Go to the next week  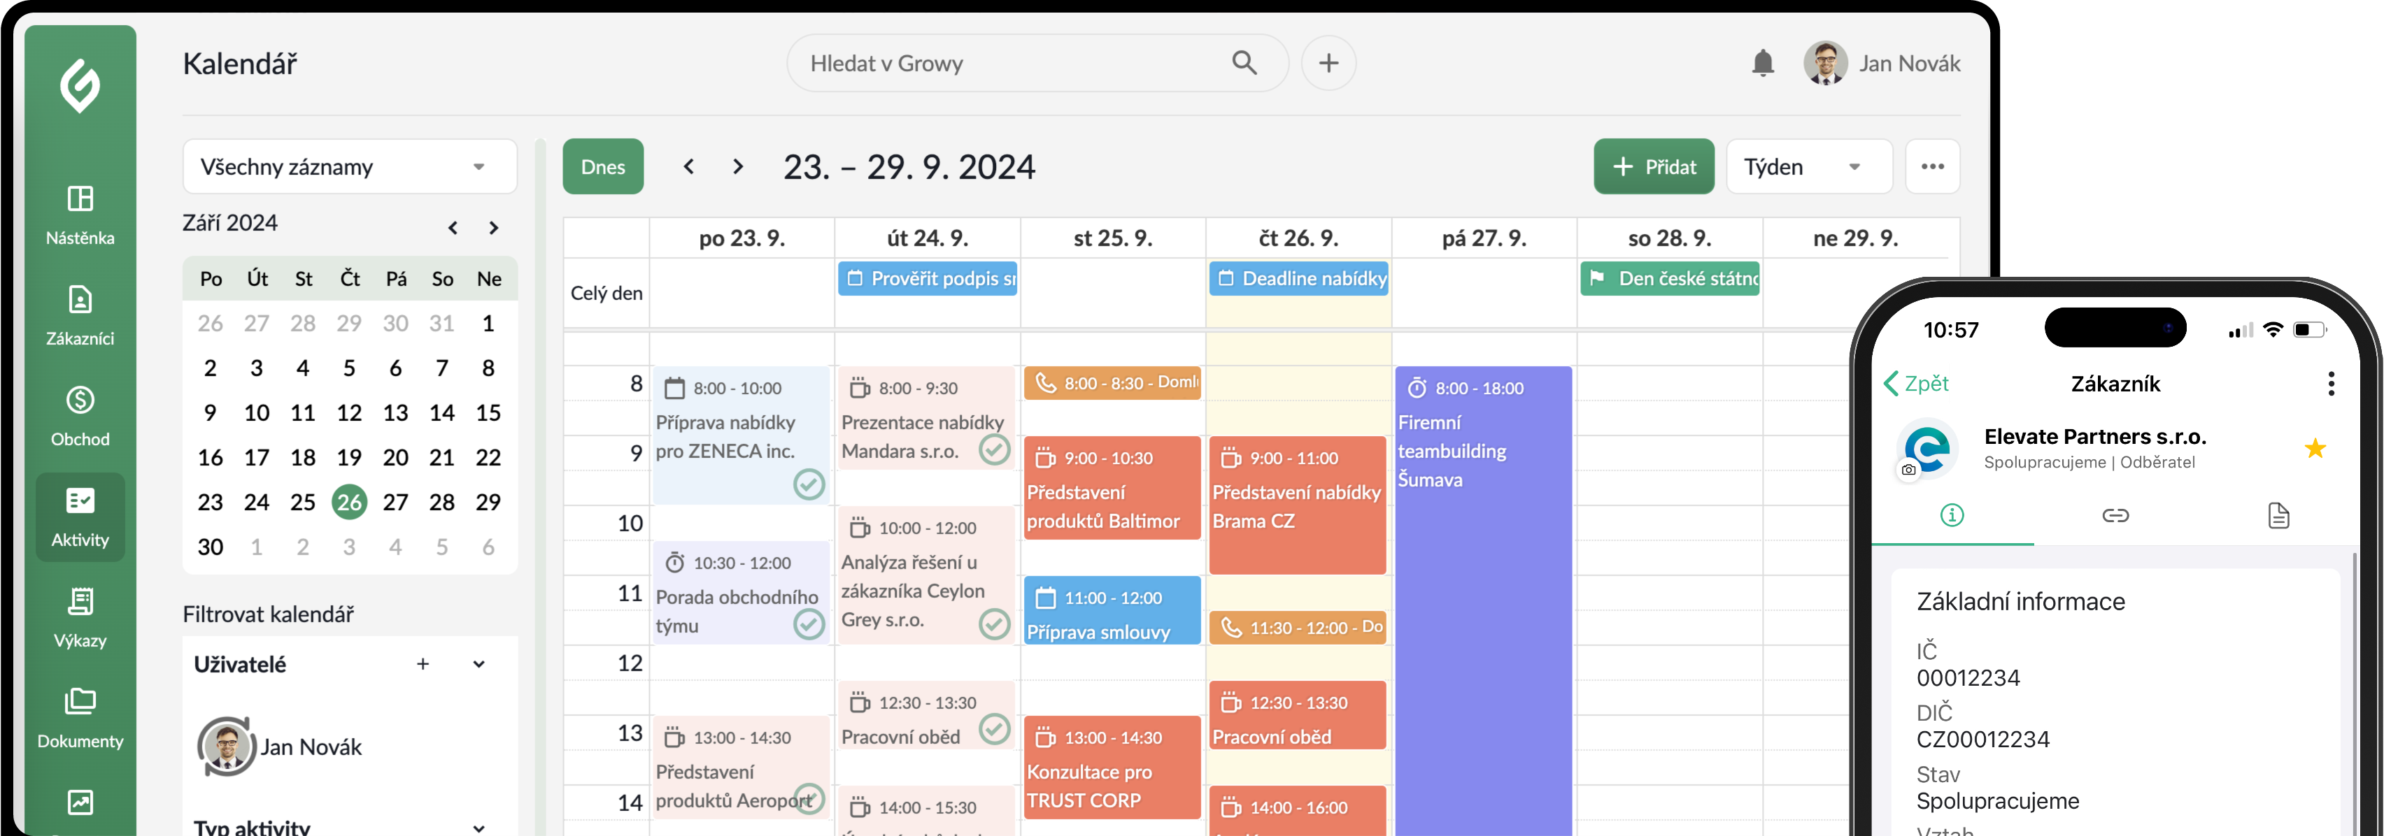coord(737,166)
